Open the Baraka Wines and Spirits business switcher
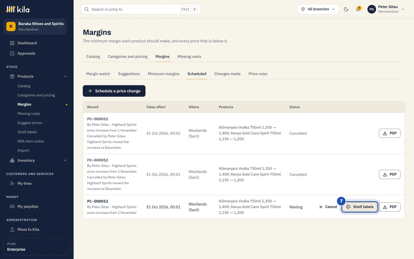414x259 pixels. [x=35, y=26]
